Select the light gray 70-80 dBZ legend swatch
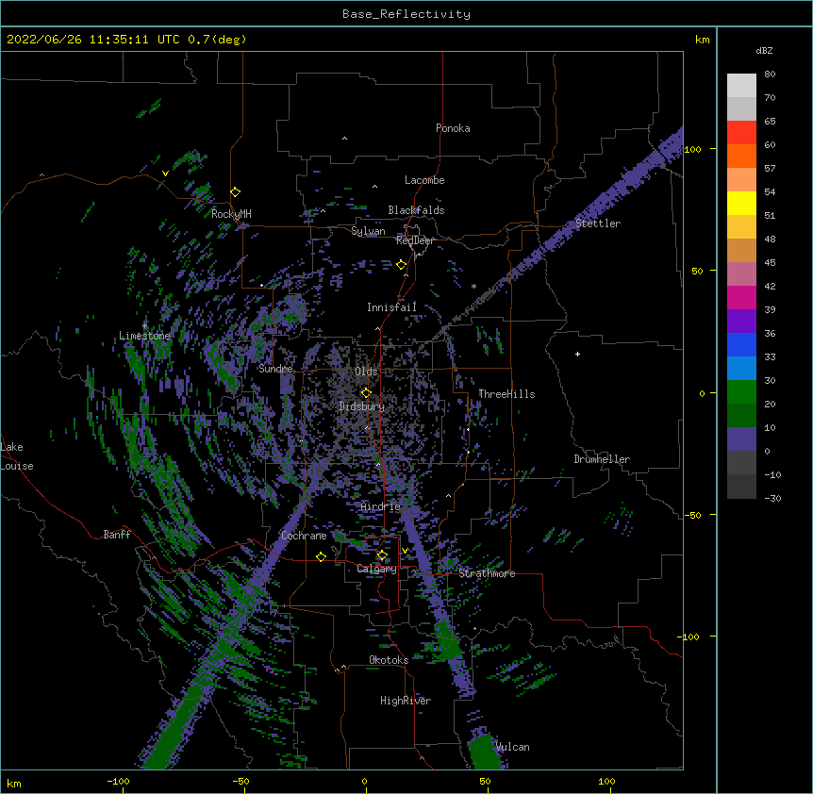The image size is (813, 794). click(x=741, y=86)
